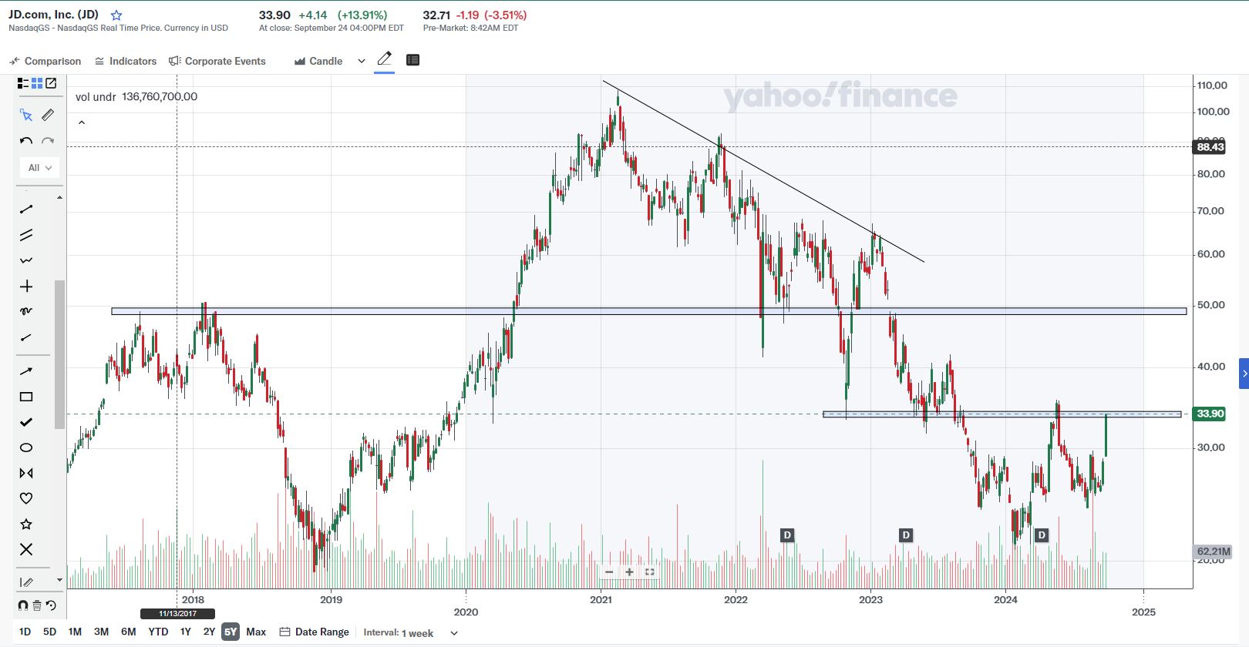This screenshot has width=1249, height=647.
Task: Select the 3M time range
Action: point(101,632)
